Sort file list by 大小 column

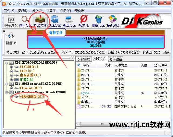coord(108,65)
